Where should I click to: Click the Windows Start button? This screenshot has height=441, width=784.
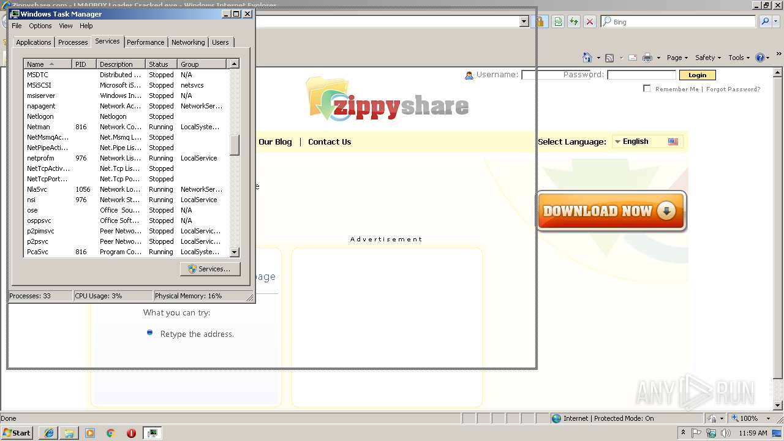click(17, 433)
